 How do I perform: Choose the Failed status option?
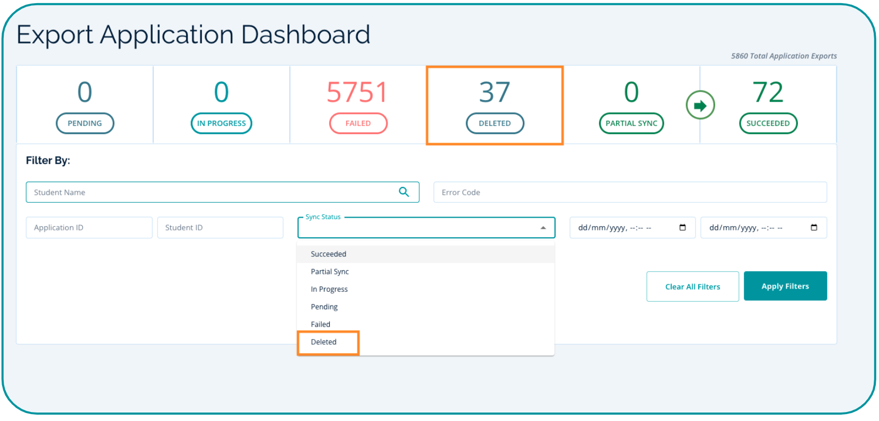[320, 324]
